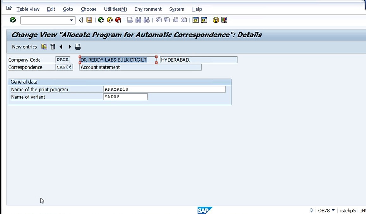Open Help via the question mark icon

coord(216,20)
